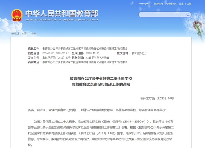The image size is (205, 148).
Task: Click the addressee line starting 各省、自治区
Action: (x=97, y=110)
